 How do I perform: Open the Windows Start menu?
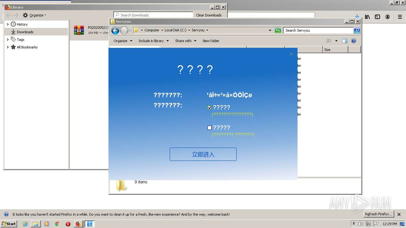pos(9,224)
